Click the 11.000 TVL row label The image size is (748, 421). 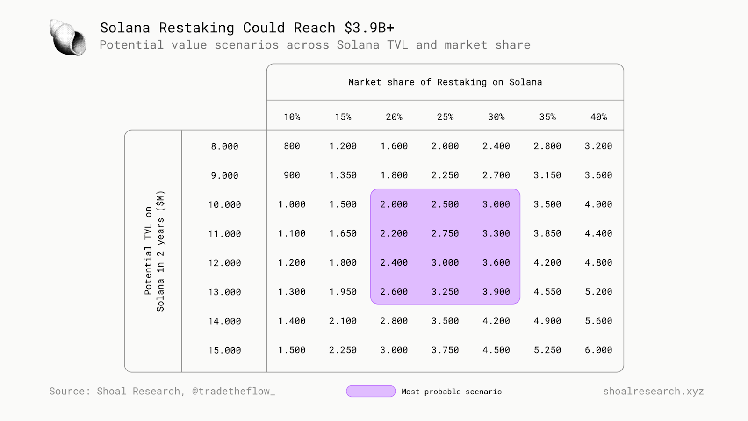coord(224,234)
